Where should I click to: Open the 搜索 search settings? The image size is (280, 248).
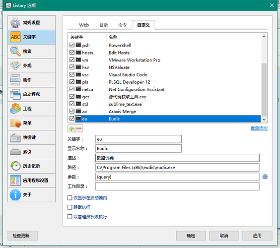tap(31, 52)
